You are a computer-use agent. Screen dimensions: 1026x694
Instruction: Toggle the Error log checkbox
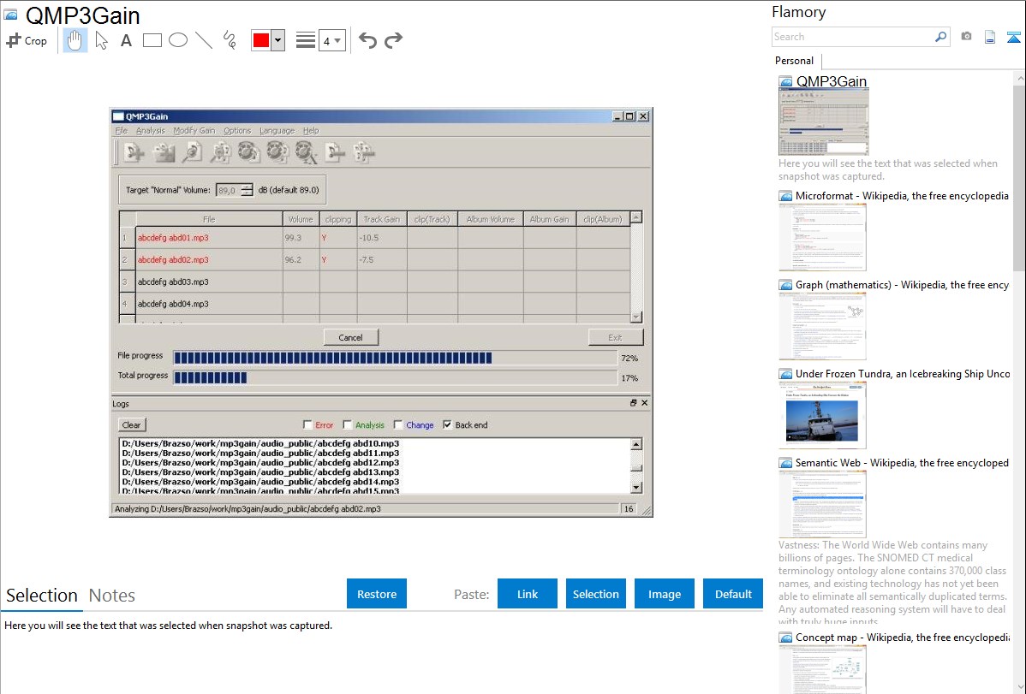pos(307,425)
